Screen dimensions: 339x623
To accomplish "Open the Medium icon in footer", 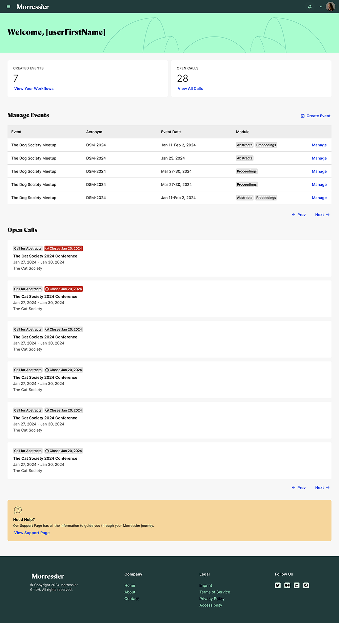I will (287, 585).
